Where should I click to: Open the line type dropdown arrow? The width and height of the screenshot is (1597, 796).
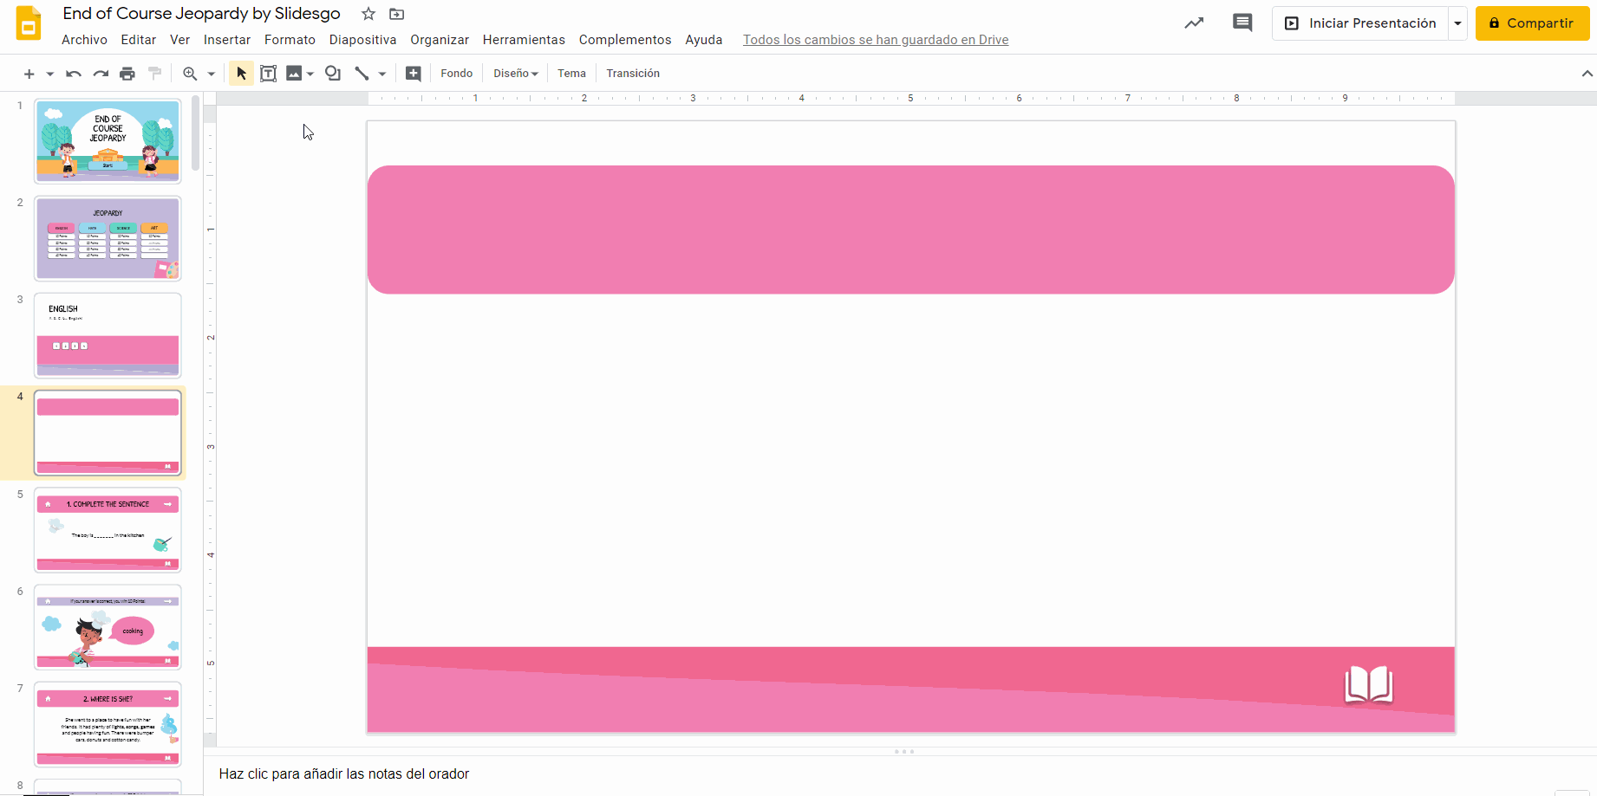pos(381,74)
